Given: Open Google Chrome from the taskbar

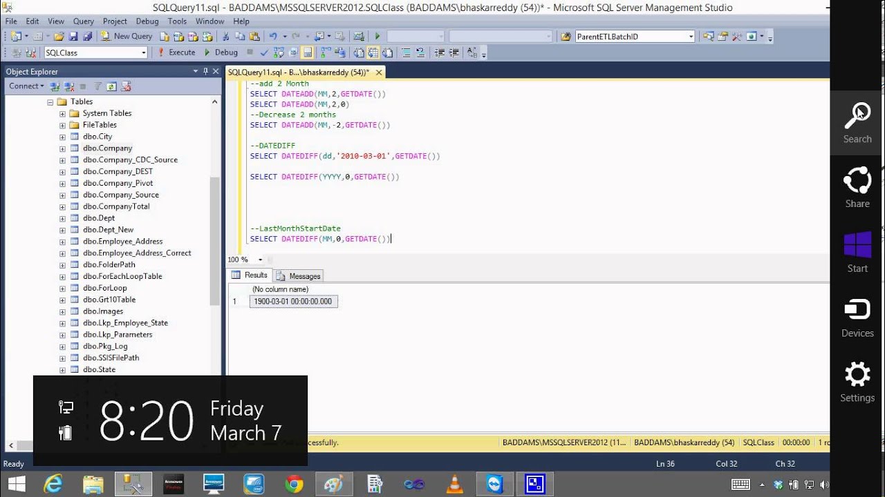Looking at the screenshot, I should (x=294, y=483).
